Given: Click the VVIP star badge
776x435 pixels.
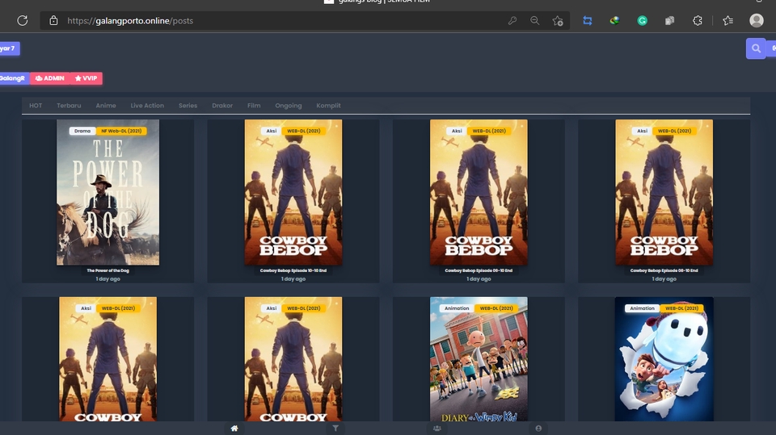Looking at the screenshot, I should tap(86, 78).
